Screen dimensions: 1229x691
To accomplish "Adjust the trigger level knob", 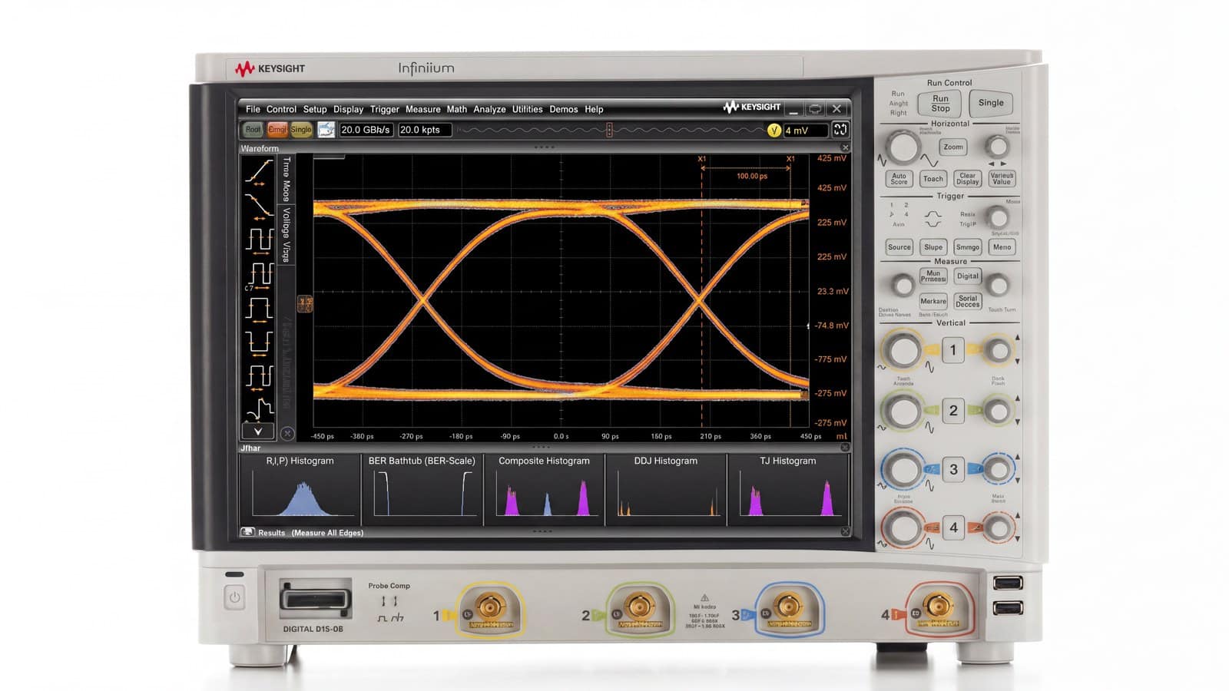I will 997,217.
